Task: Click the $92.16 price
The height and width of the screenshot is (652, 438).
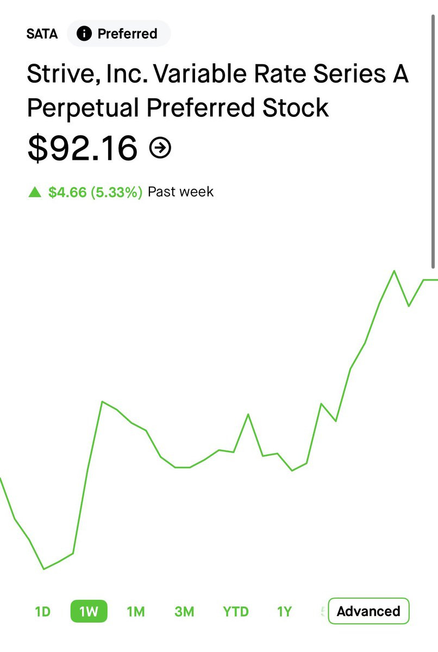Action: [x=82, y=148]
